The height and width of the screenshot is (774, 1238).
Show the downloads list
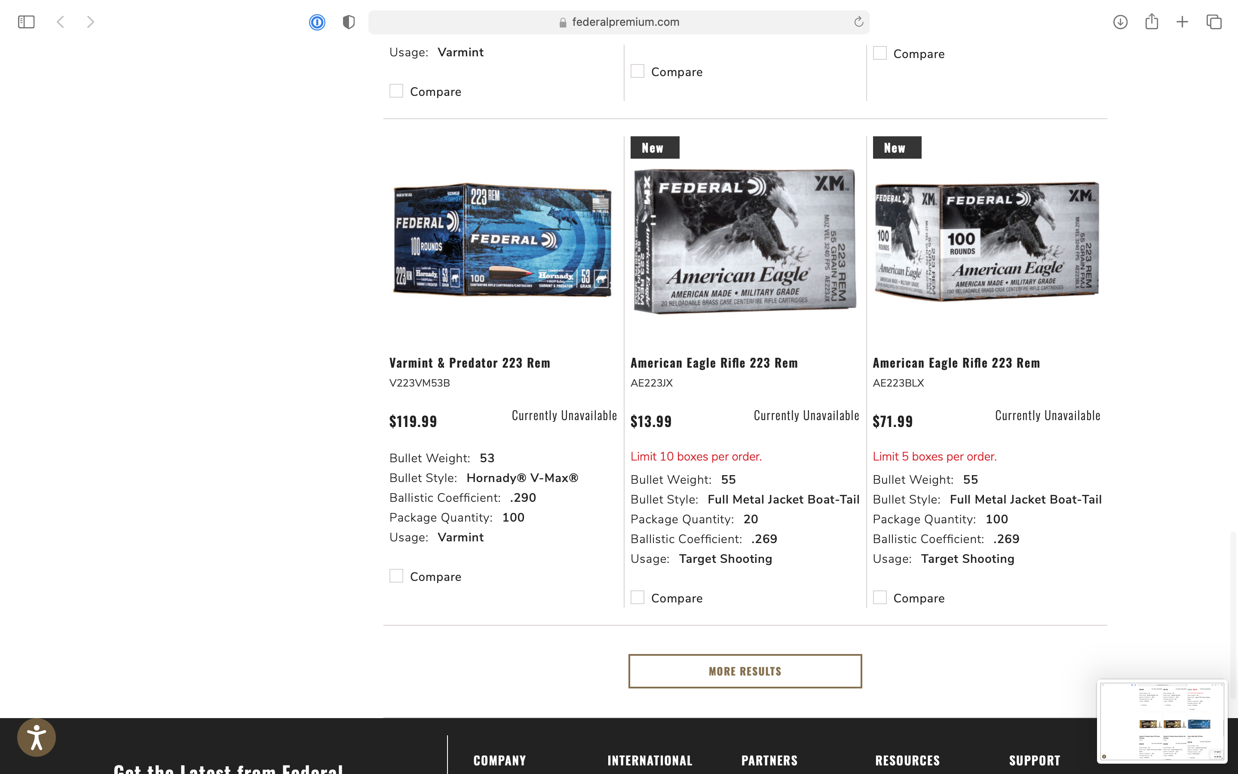tap(1120, 22)
